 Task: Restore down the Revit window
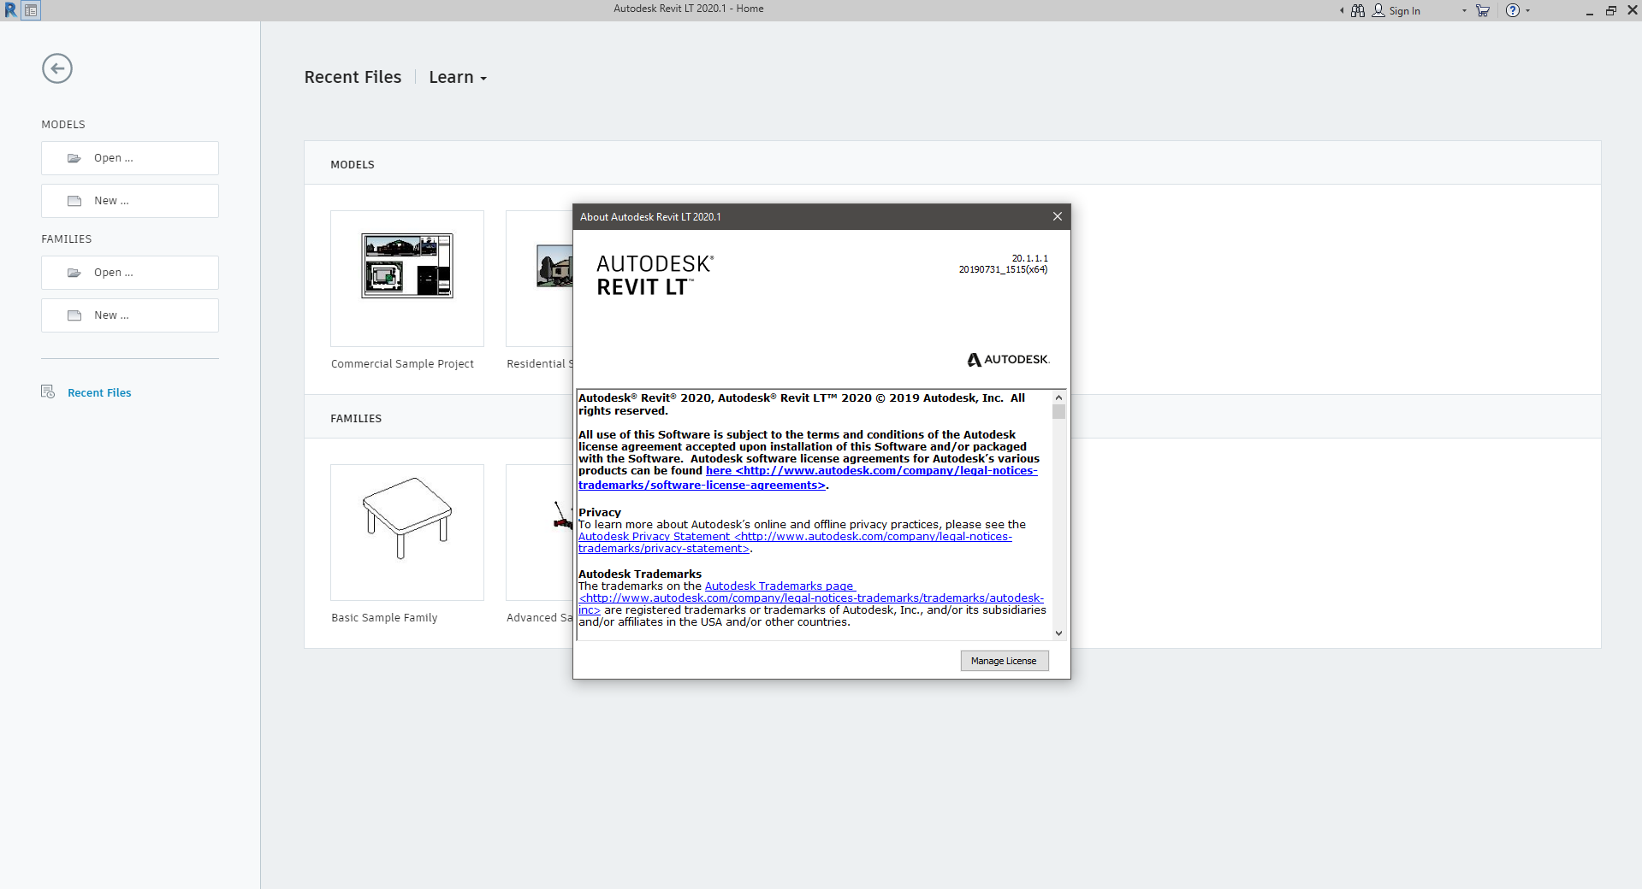[x=1611, y=10]
